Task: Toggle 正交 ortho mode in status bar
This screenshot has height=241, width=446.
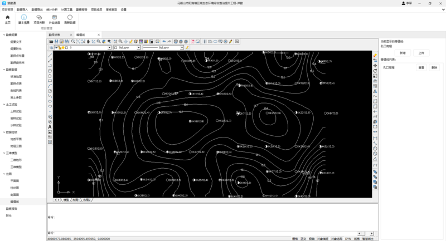Action: pos(303,239)
